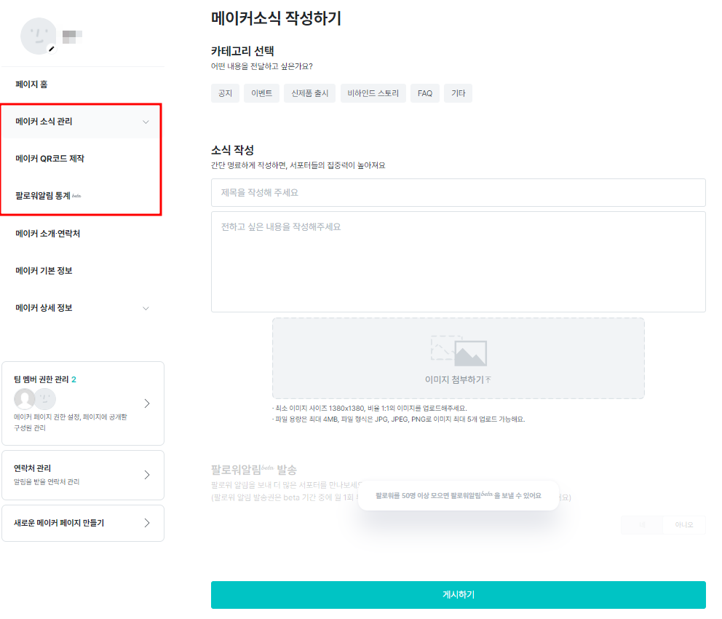The height and width of the screenshot is (619, 722).
Task: Click the title input field 제목을 작성해 주세요
Action: pos(458,192)
